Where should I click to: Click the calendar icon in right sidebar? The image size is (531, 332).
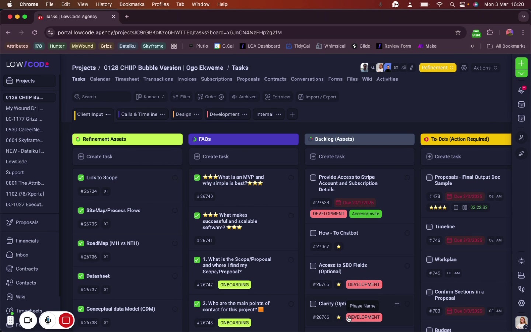[521, 105]
